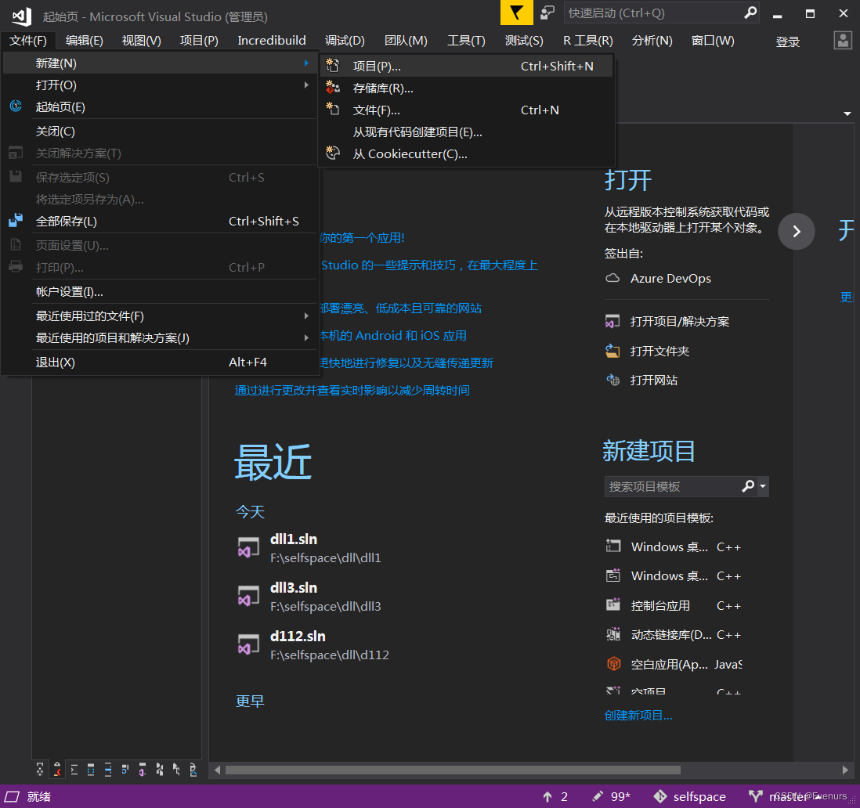The image size is (860, 808).
Task: Open the 视图(V) menu
Action: [x=142, y=41]
